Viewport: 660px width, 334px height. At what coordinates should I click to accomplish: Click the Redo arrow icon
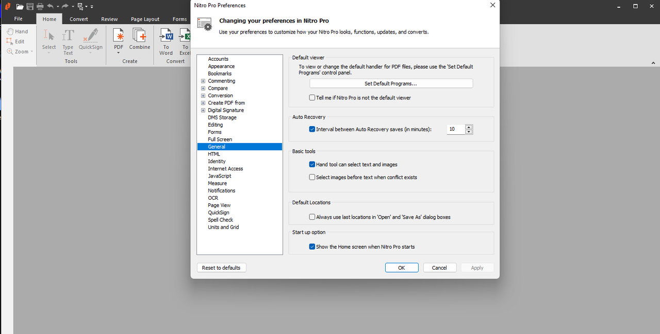pyautogui.click(x=65, y=7)
